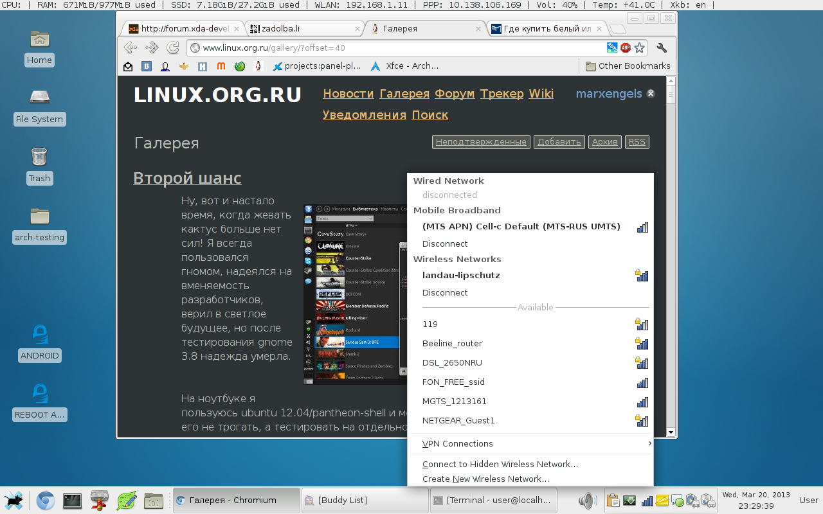Close the Галерея browser tab
Image resolution: width=823 pixels, height=514 pixels.
click(x=479, y=29)
